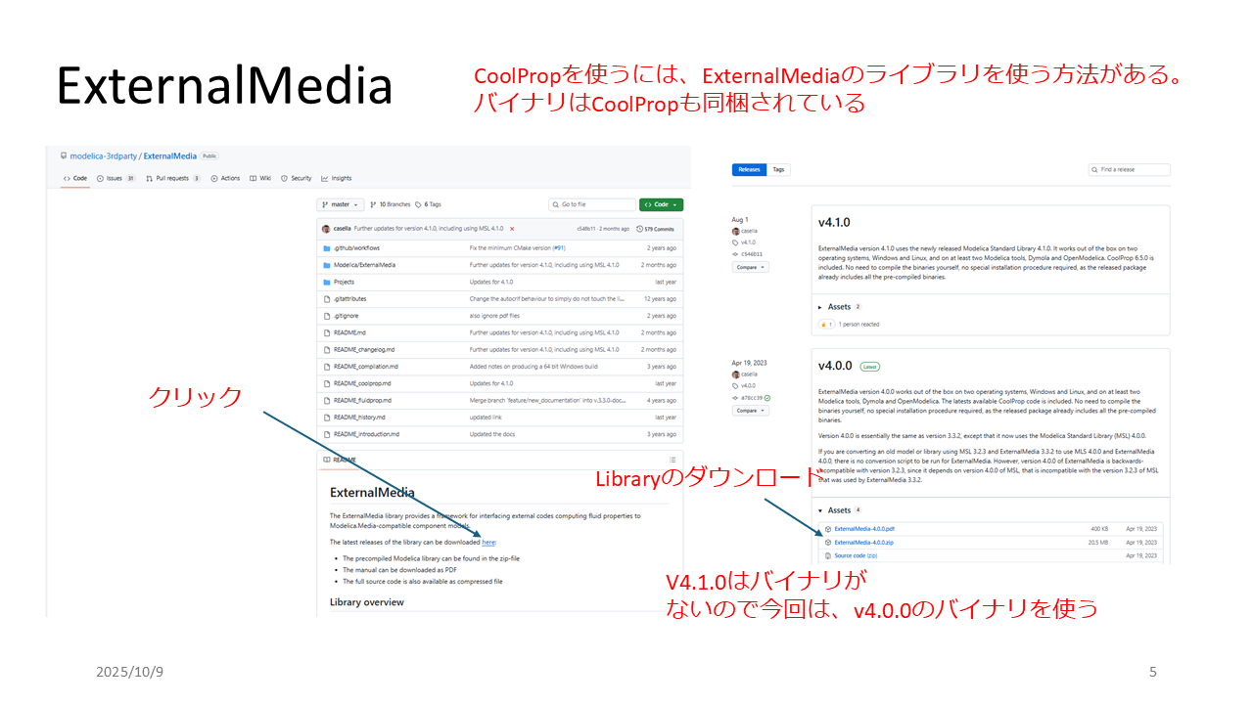The height and width of the screenshot is (704, 1253).
Task: Click the failed status X on latest commit
Action: pos(512,229)
